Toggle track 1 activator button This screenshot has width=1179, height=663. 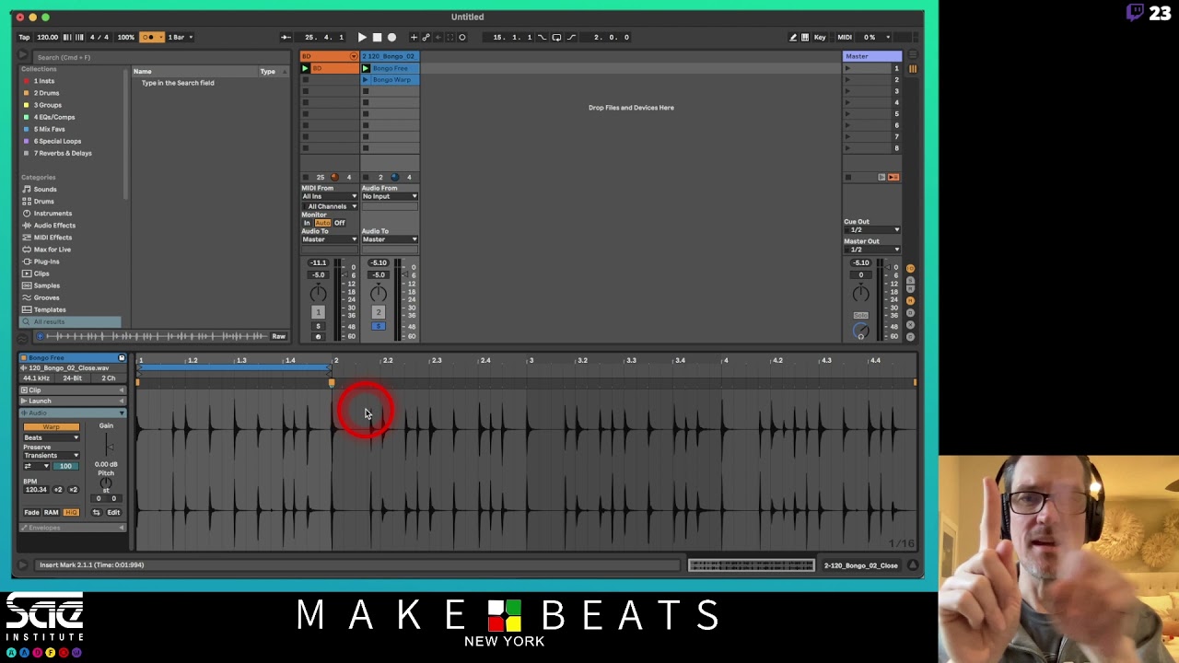(x=318, y=312)
